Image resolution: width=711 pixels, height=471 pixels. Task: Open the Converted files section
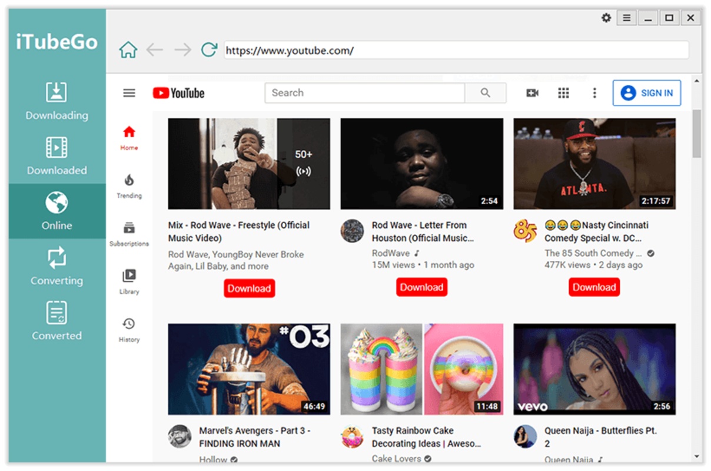[x=57, y=321]
